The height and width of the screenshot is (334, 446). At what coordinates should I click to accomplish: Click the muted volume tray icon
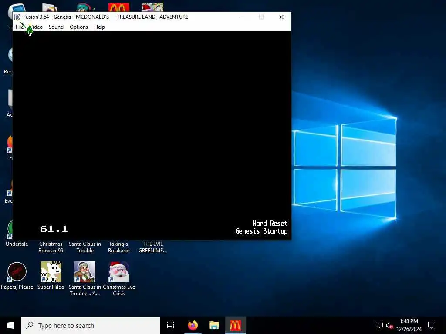point(389,325)
